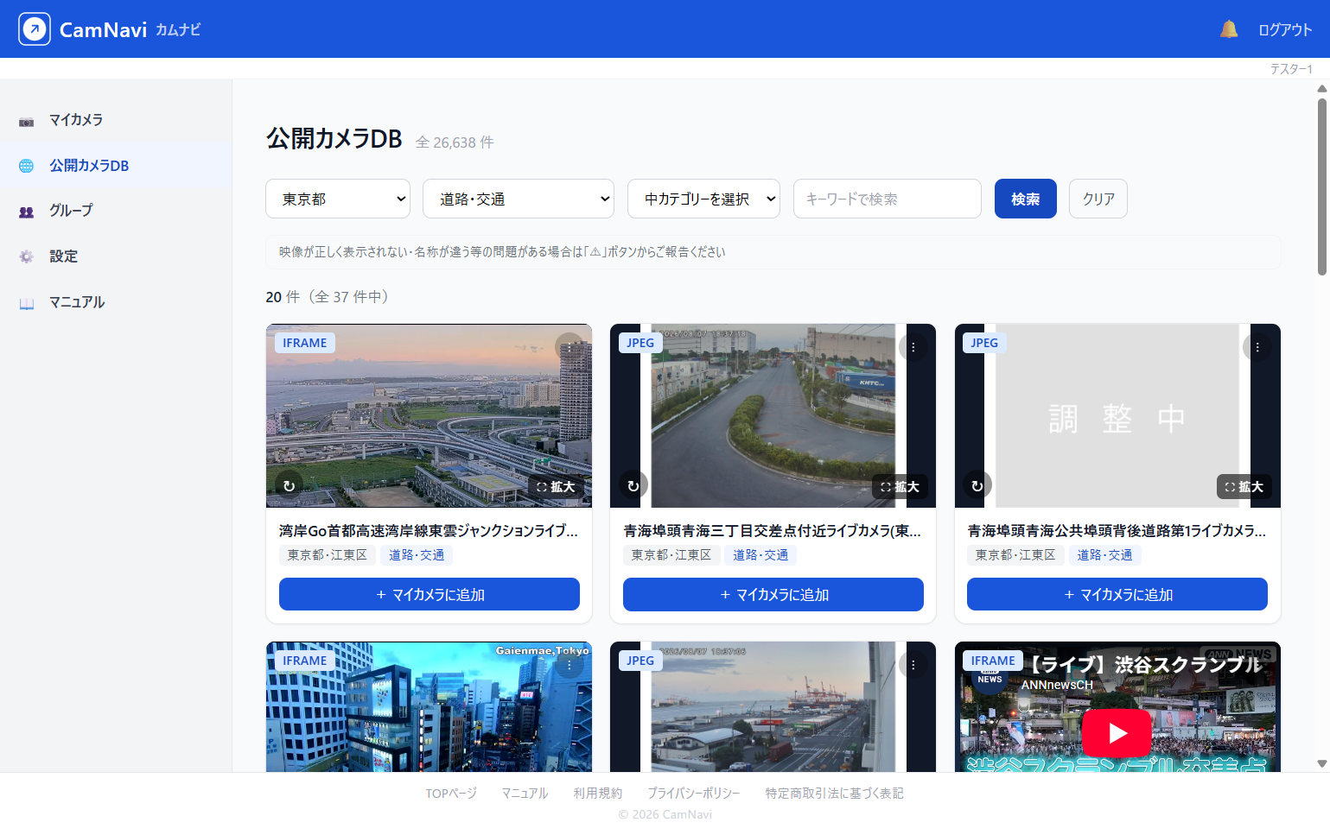The image size is (1330, 835).
Task: Refresh the 青海三丁目交差点 camera image
Action: pyautogui.click(x=633, y=486)
